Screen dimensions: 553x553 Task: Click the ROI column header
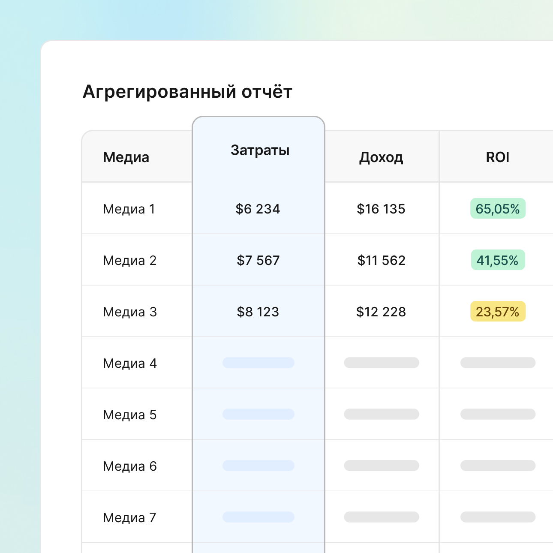(497, 157)
